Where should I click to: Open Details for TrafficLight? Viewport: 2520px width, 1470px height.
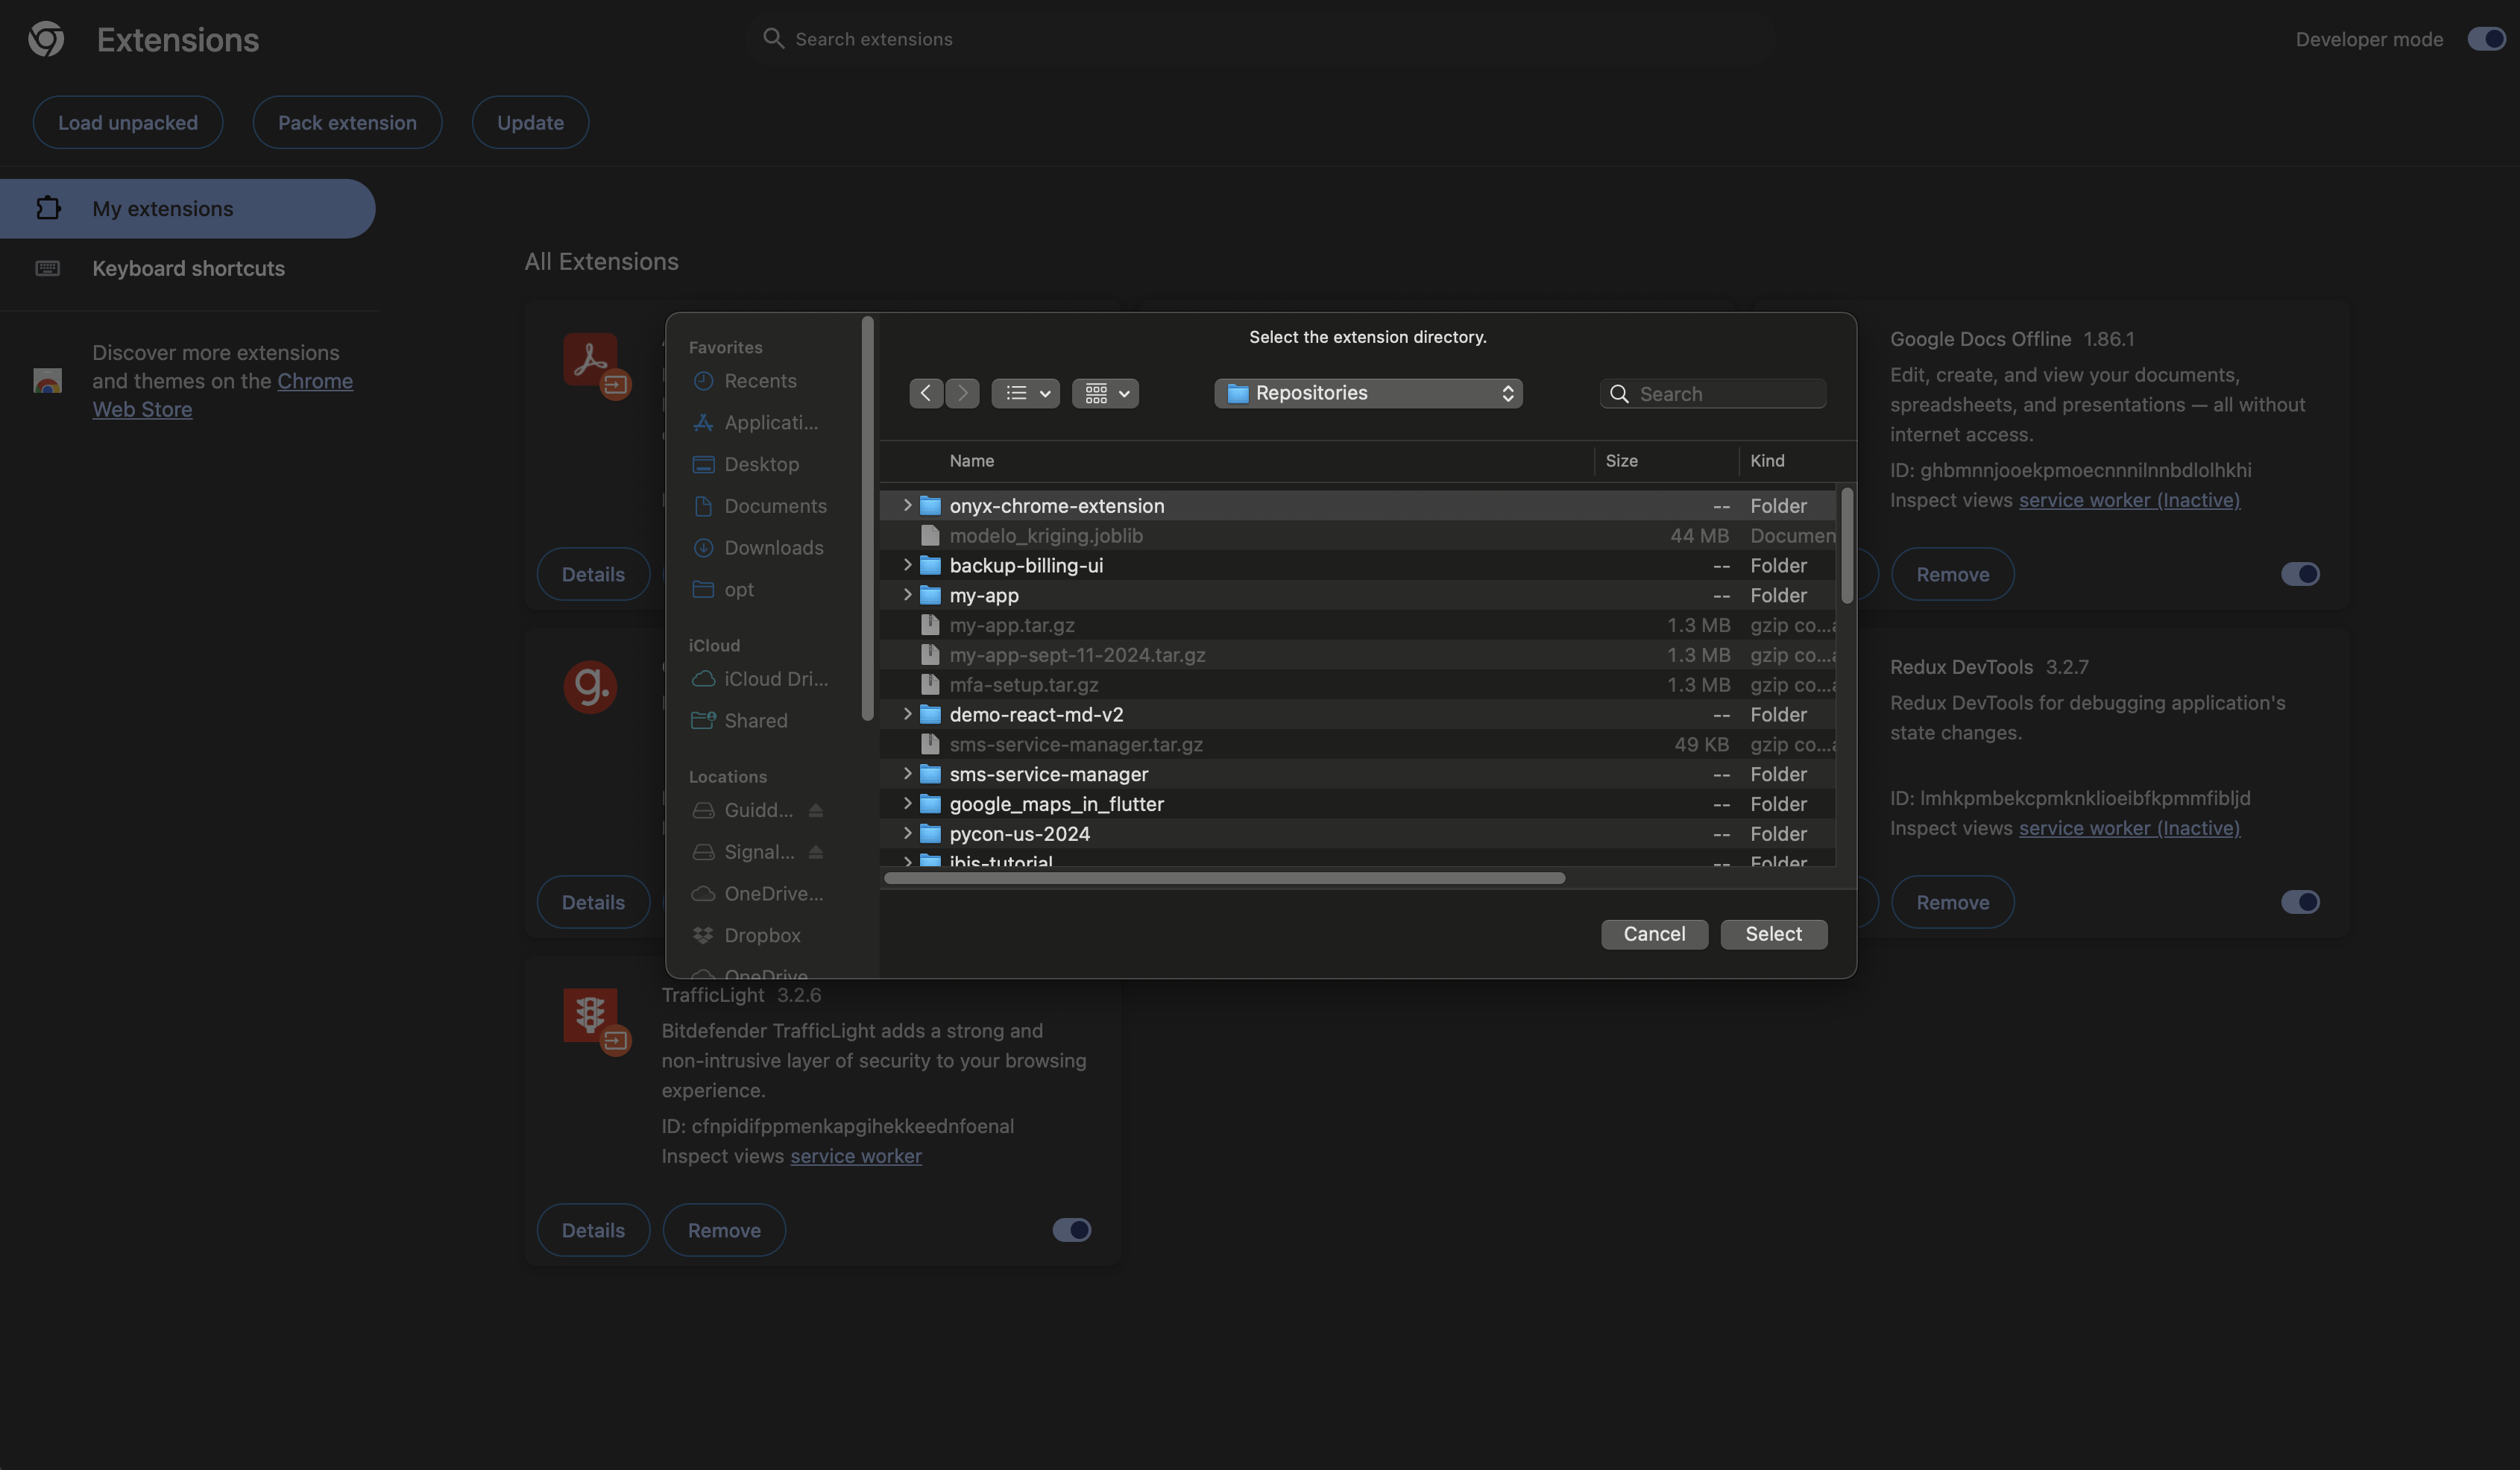(x=593, y=1230)
